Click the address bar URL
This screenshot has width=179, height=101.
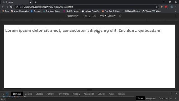48,7
